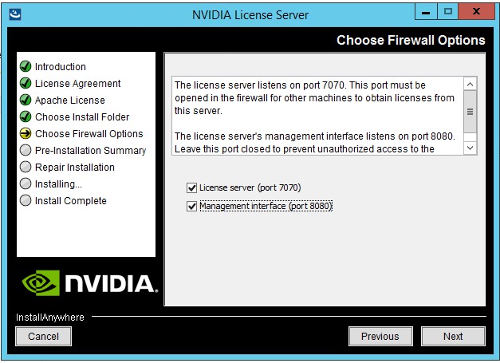Click the empty circle beside Pre-Installation Summary
This screenshot has height=363, width=500.
coord(26,151)
